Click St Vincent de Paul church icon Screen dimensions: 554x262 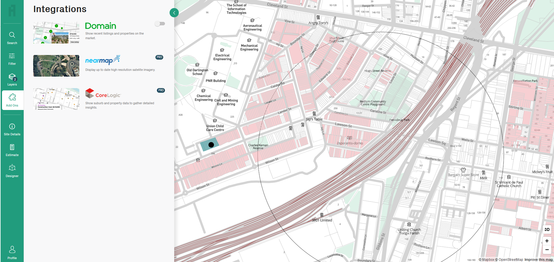(509, 177)
